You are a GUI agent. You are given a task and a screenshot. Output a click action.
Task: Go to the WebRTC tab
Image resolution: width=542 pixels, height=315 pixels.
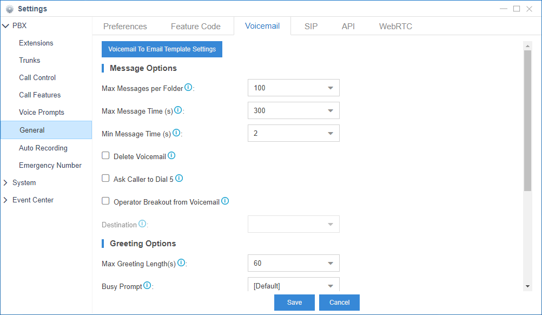[x=395, y=27]
